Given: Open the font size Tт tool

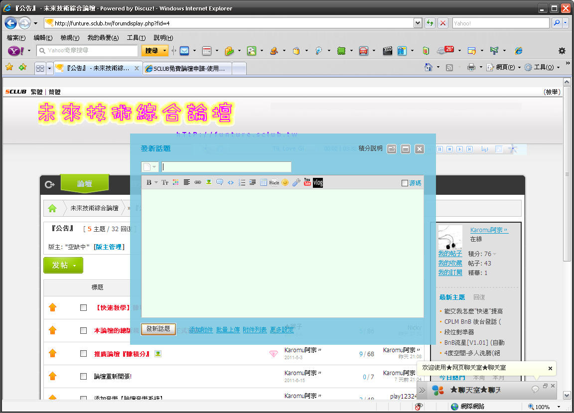Looking at the screenshot, I should point(165,182).
